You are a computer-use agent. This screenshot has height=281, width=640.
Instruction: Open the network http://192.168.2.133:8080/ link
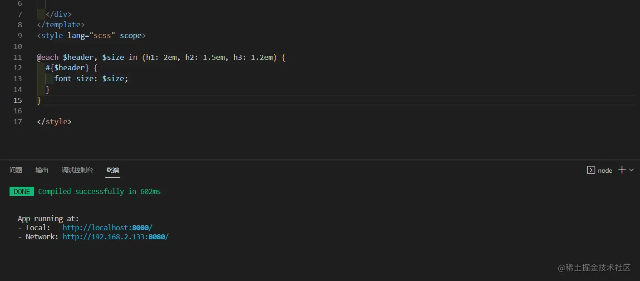(x=115, y=237)
